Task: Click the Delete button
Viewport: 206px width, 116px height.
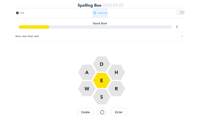Action: click(85, 112)
